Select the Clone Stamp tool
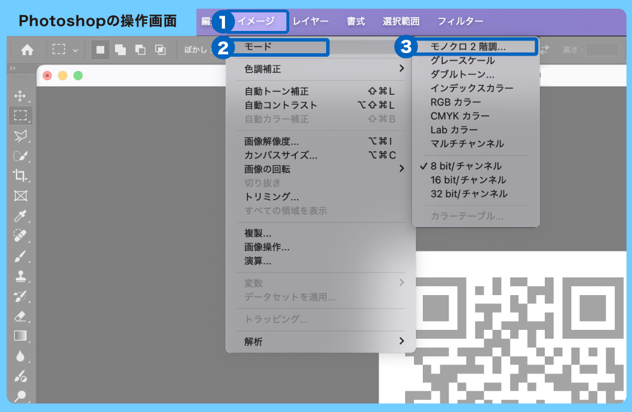This screenshot has height=412, width=632. [20, 276]
